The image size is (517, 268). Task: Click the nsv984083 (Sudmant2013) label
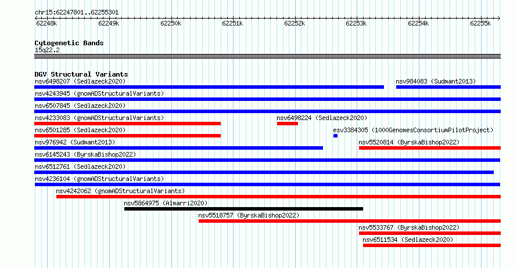[436, 81]
